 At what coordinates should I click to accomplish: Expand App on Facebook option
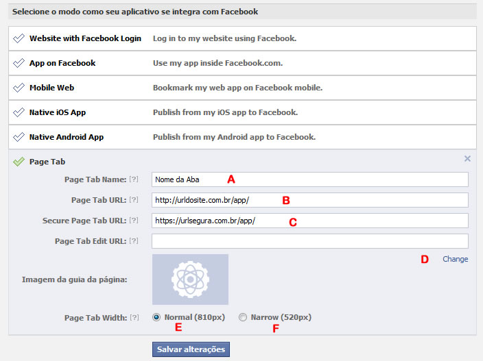coord(242,63)
